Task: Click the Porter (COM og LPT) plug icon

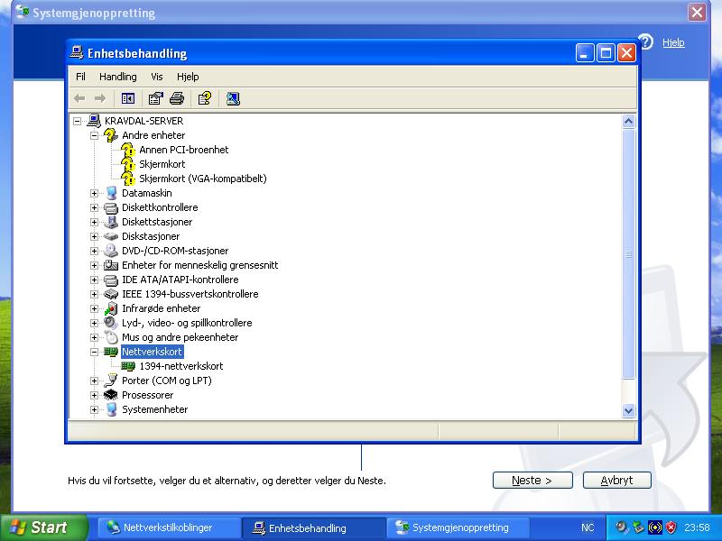Action: (x=111, y=381)
